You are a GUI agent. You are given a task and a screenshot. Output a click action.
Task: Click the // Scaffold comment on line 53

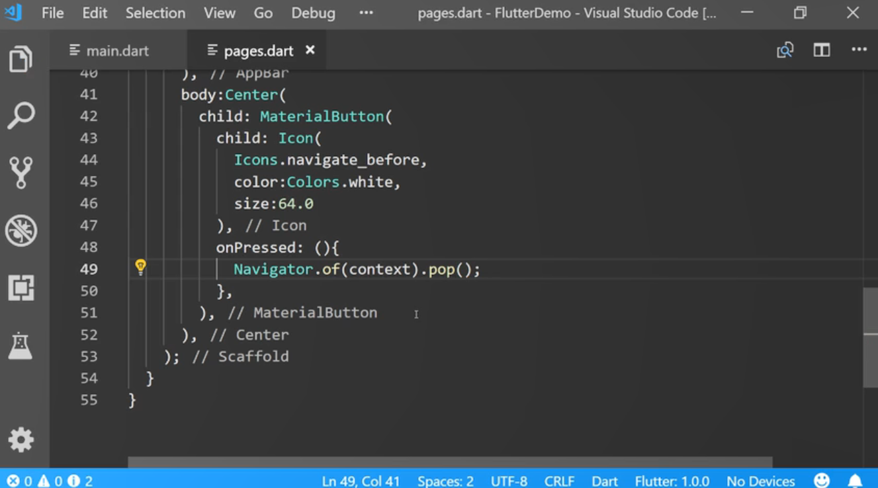point(240,356)
